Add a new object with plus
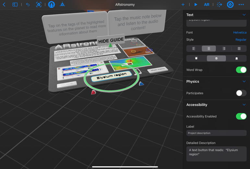Viewport: 250px width, 169px height. pos(183,5)
